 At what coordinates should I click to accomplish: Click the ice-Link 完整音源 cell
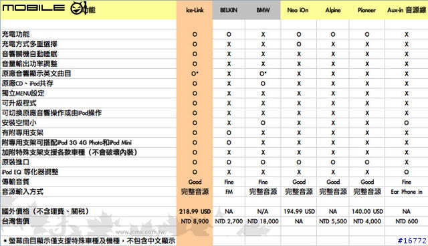pos(195,192)
